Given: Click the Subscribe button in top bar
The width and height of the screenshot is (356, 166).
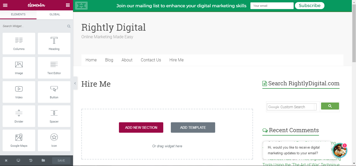Looking at the screenshot, I should point(310,5).
